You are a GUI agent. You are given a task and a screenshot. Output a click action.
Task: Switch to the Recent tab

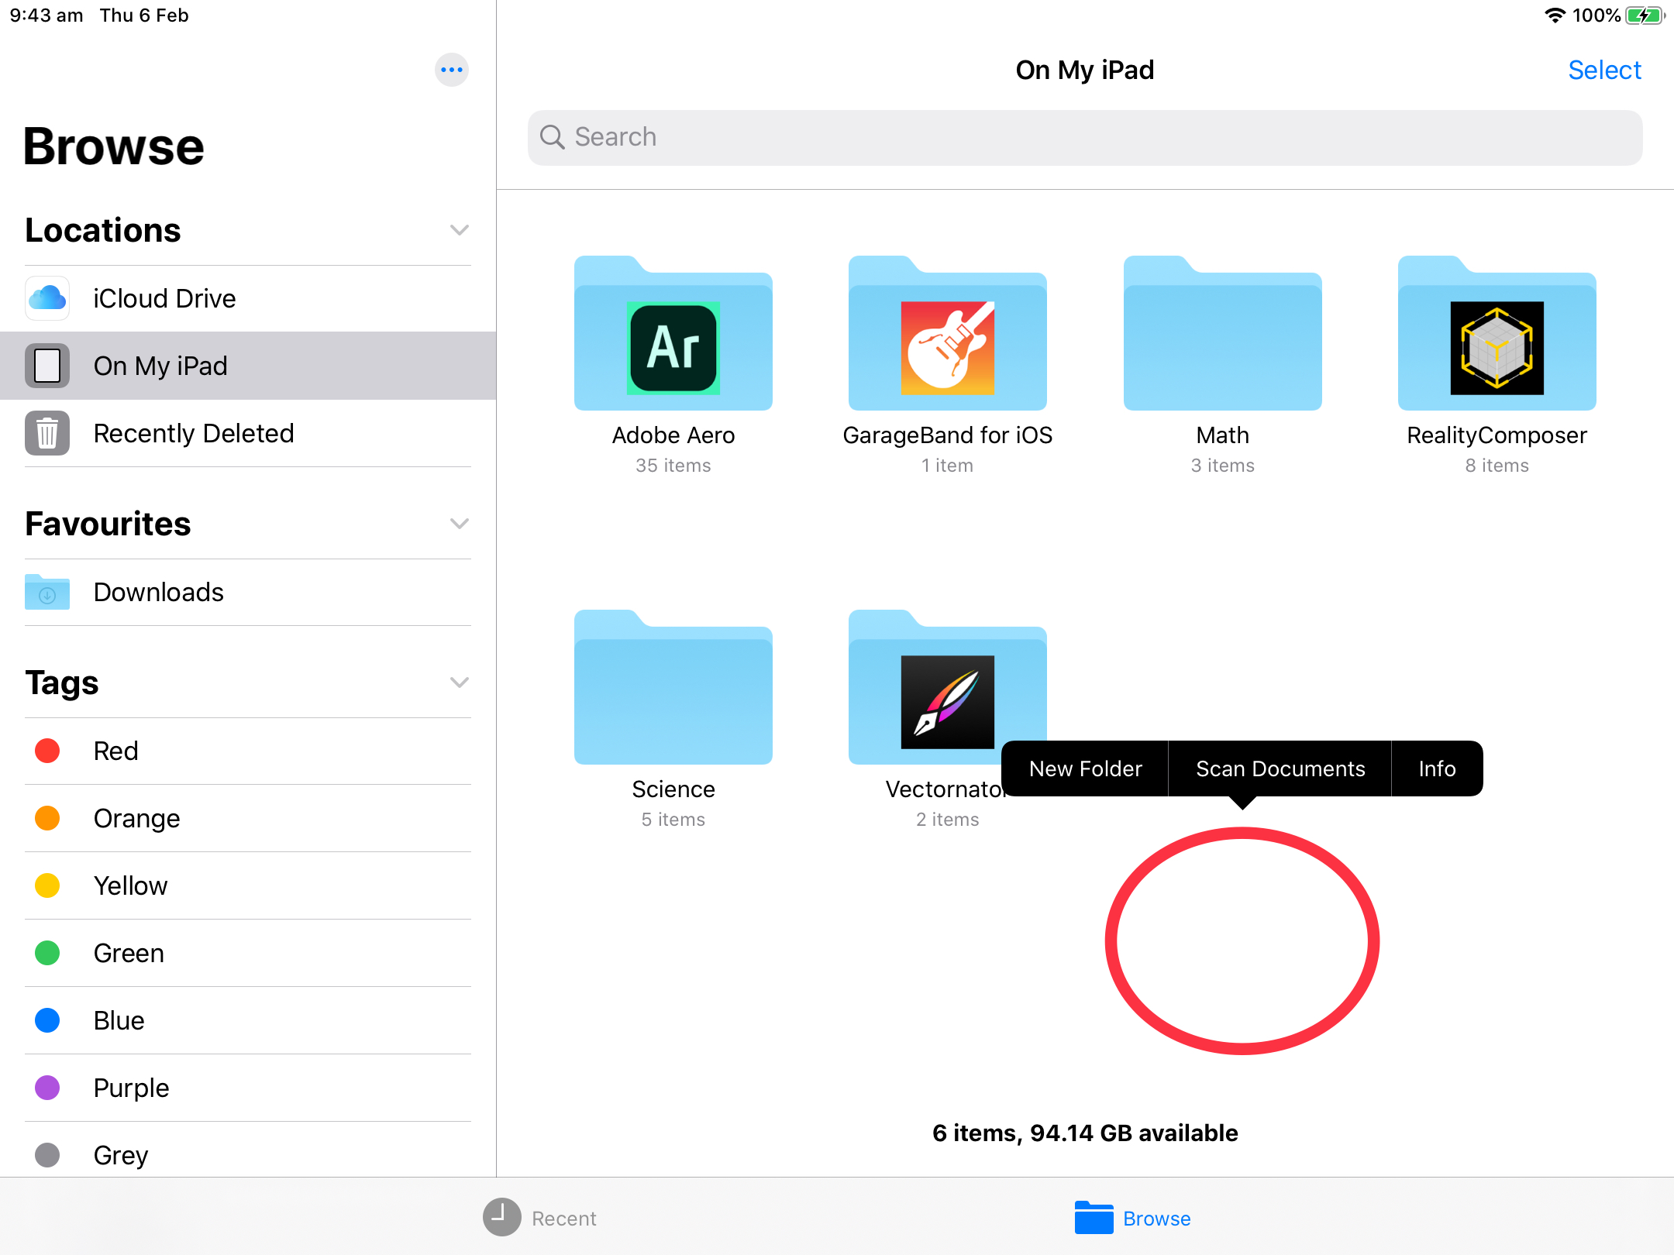(539, 1218)
